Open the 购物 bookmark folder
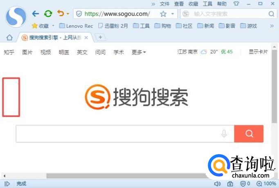Viewport: 279px width, 188px height. tap(163, 26)
